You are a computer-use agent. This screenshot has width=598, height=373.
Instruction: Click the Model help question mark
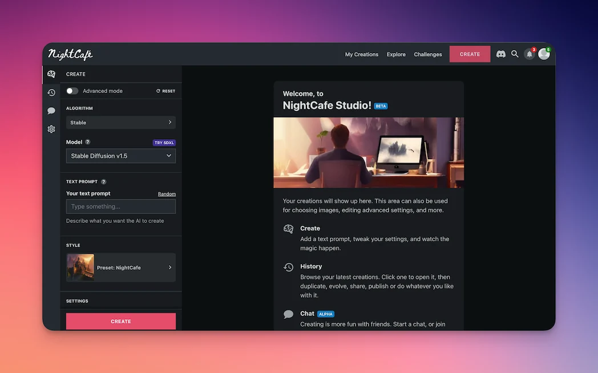click(x=88, y=142)
